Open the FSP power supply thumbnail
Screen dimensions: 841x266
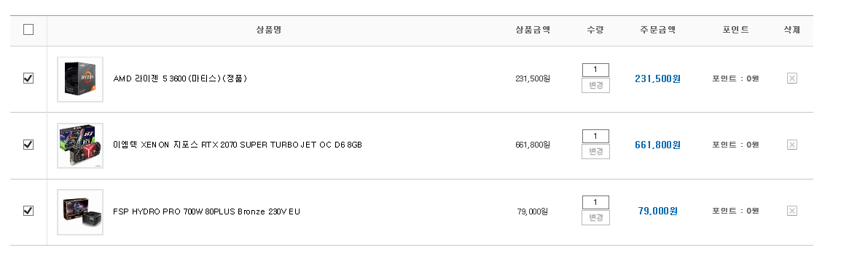point(80,212)
